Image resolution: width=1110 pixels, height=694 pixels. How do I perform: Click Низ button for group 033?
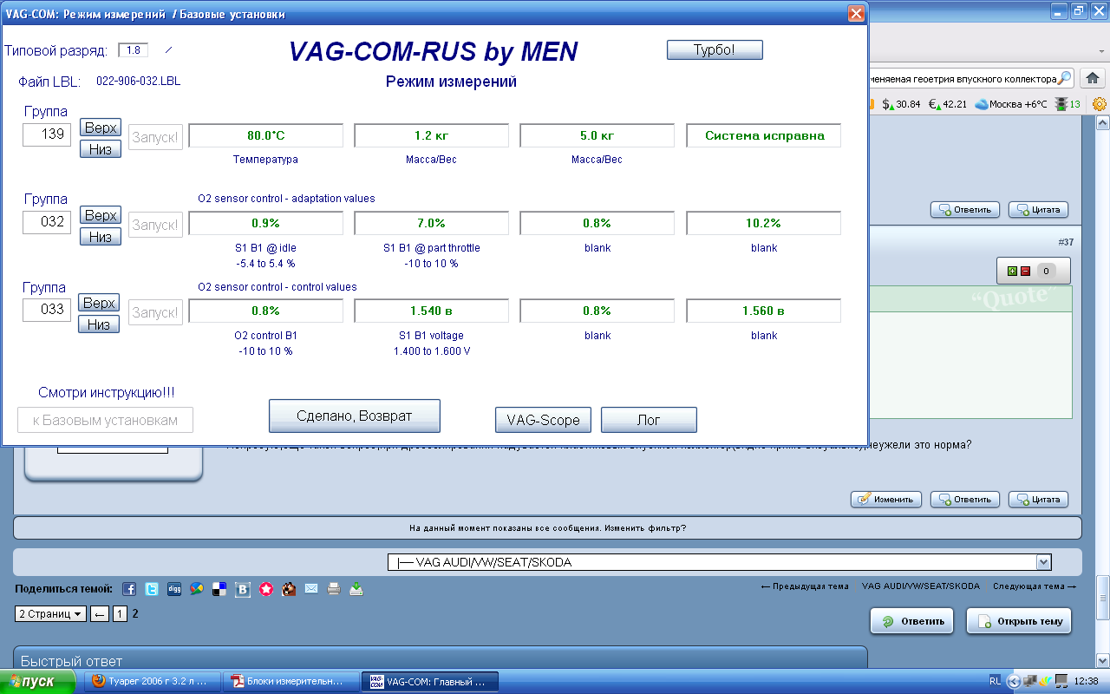click(99, 324)
